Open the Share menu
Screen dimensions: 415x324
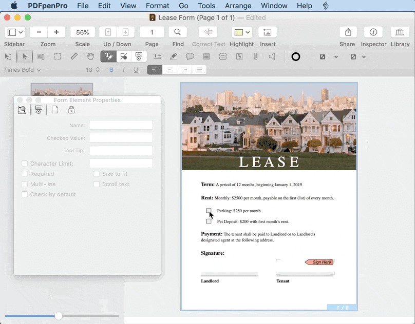click(x=347, y=32)
